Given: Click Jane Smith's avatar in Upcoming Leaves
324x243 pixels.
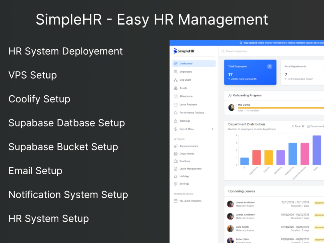Looking at the screenshot, I should [230, 228].
